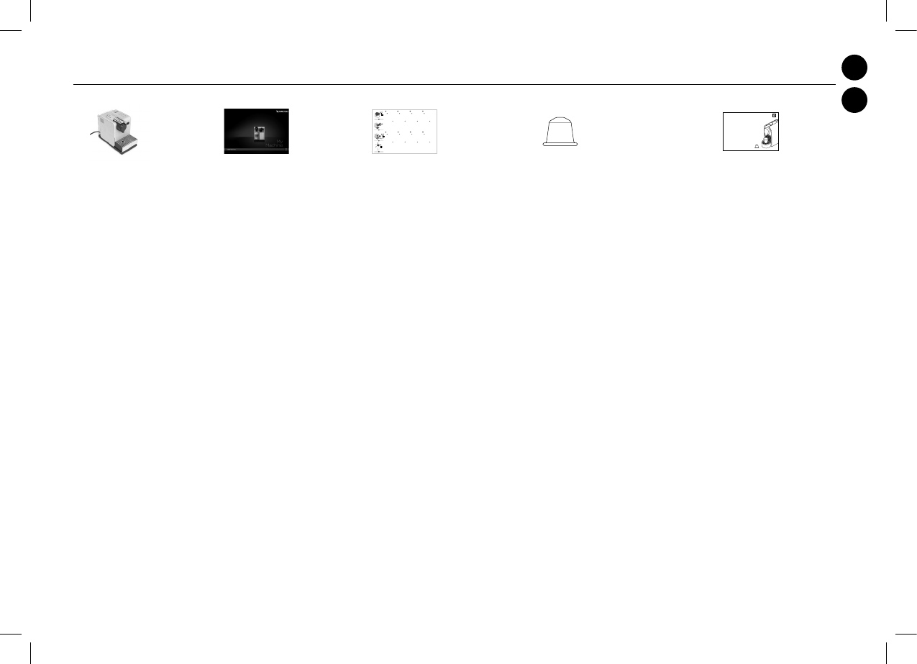Screen dimensions: 917x664
Task: Click the capsule's flat rim base
Action: point(561,145)
